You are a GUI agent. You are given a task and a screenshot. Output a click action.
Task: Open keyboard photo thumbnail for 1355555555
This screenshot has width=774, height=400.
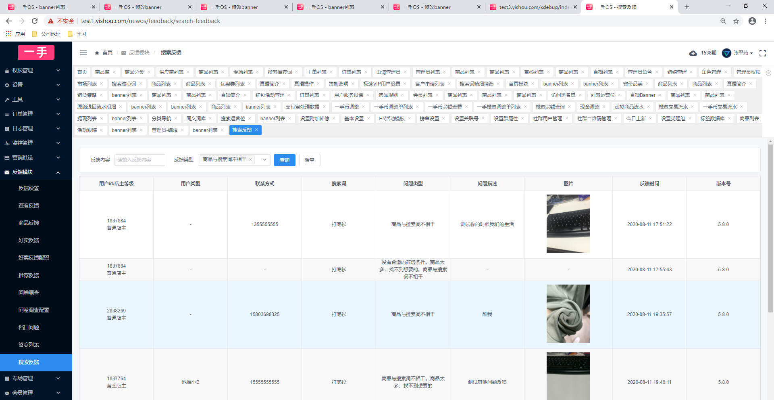(x=568, y=224)
